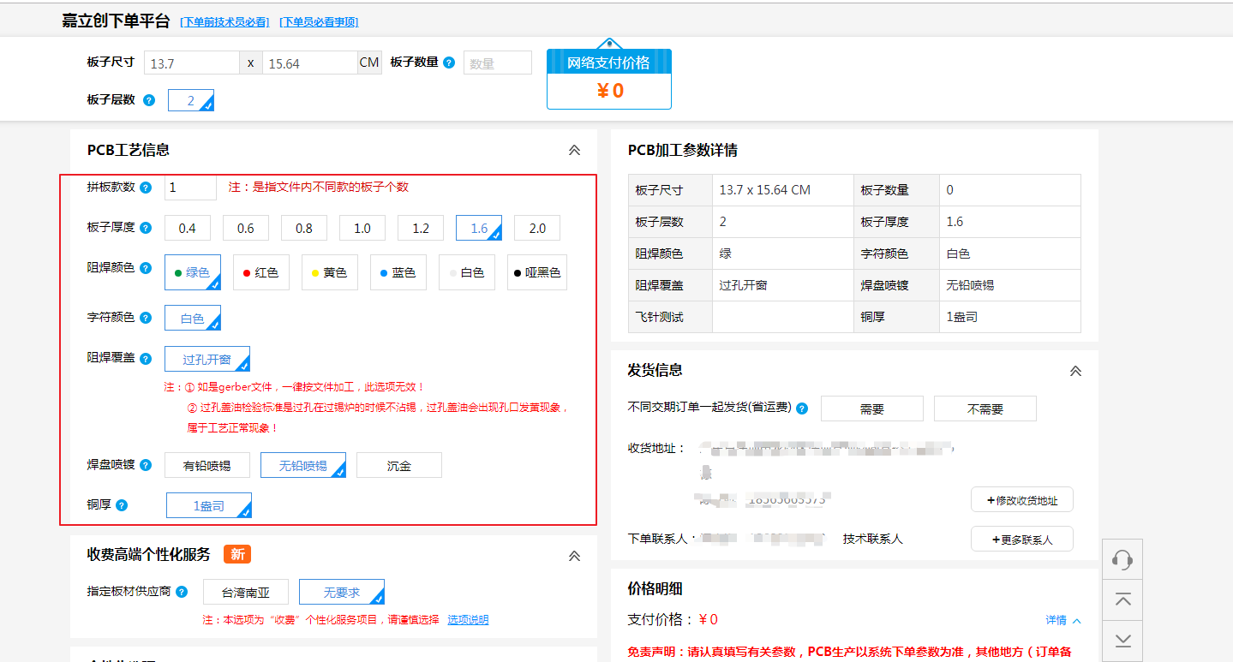Select 台湾南亚 as board material supplier
Screen dimensions: 1233x662
(x=246, y=593)
